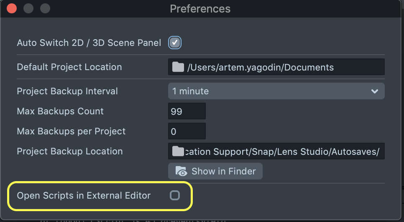Minimize the Preferences window
404x222 pixels.
(x=28, y=8)
